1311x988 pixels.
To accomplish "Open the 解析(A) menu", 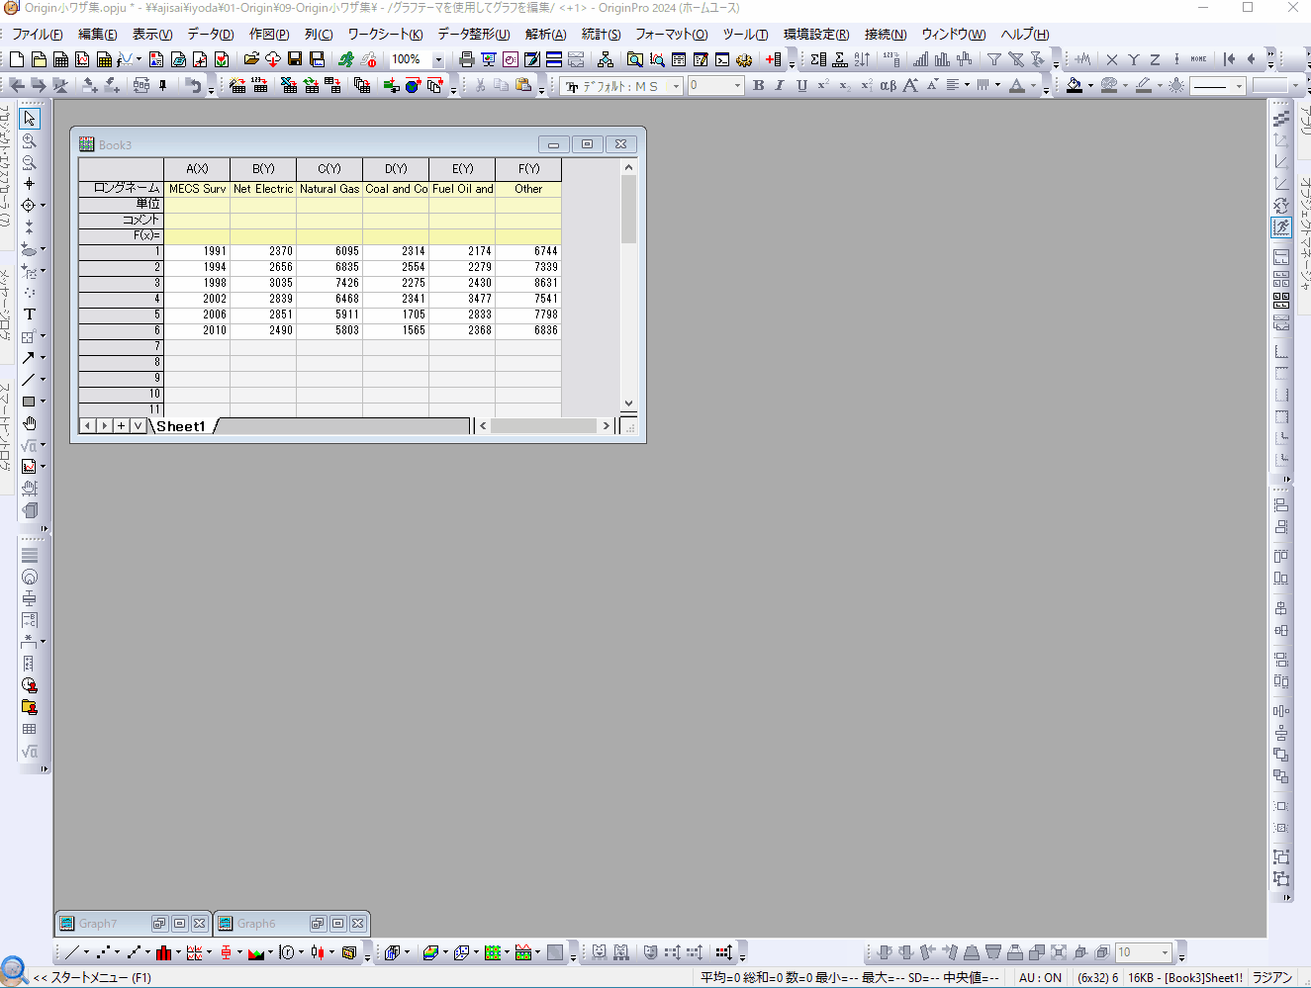I will coord(546,34).
